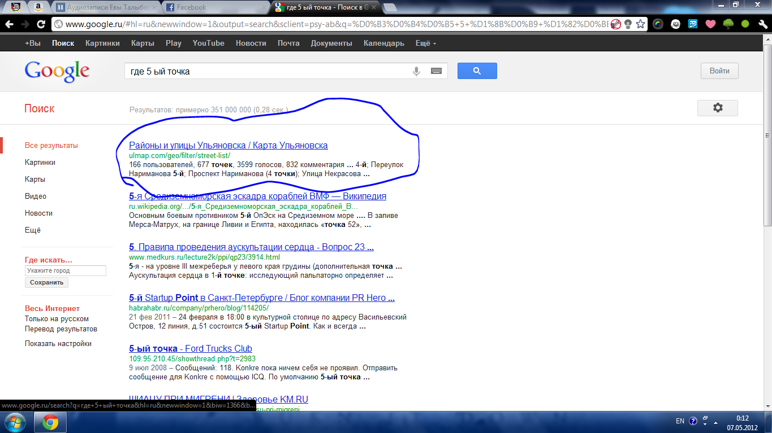The height and width of the screenshot is (433, 772).
Task: Open the Ford Trucks Club result
Action: tap(191, 348)
